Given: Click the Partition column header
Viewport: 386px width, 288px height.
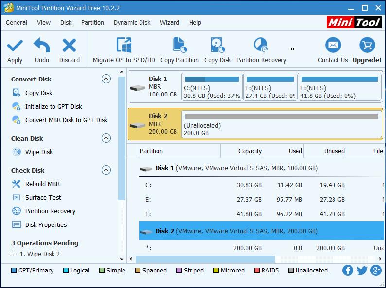Looking at the screenshot, I should [x=179, y=151].
